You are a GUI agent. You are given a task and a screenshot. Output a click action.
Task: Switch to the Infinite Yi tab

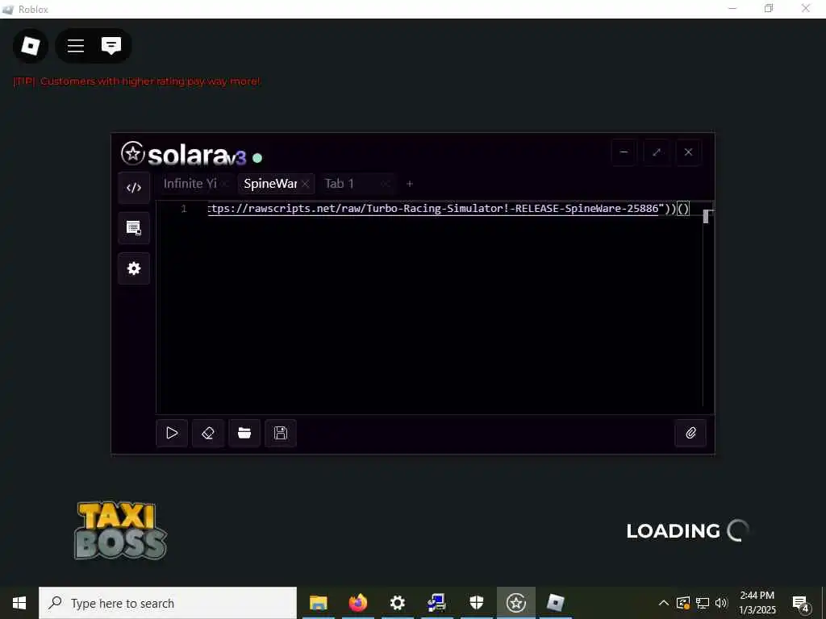pyautogui.click(x=190, y=184)
